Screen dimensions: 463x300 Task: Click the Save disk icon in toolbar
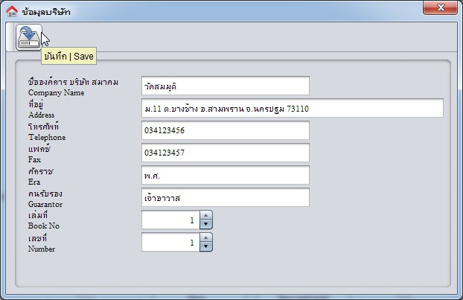point(29,37)
